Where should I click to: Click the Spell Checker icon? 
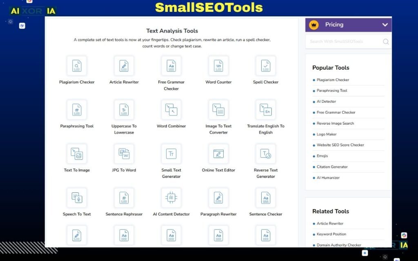pos(265,66)
